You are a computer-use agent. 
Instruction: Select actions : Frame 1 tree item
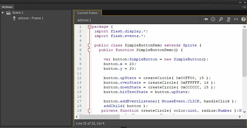[31, 18]
